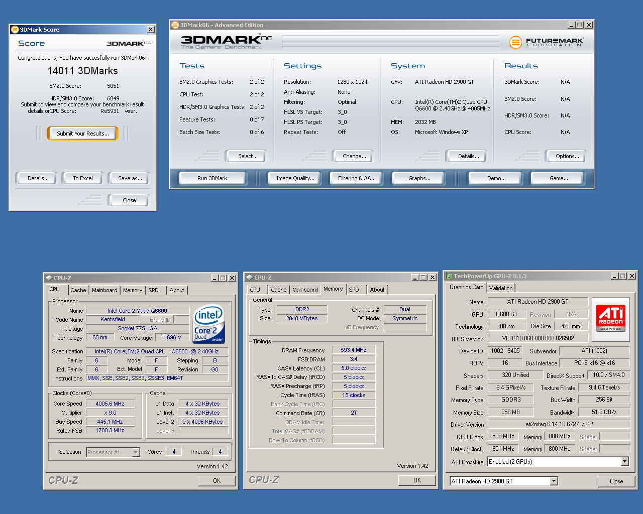Click the 3DMark06 logo in main window
Image resolution: width=643 pixels, height=514 pixels.
[226, 42]
